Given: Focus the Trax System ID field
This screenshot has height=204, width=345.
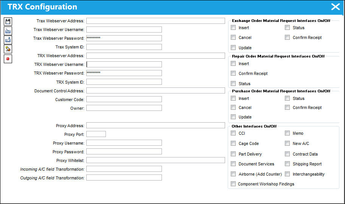Looking at the screenshot, I should 124,47.
